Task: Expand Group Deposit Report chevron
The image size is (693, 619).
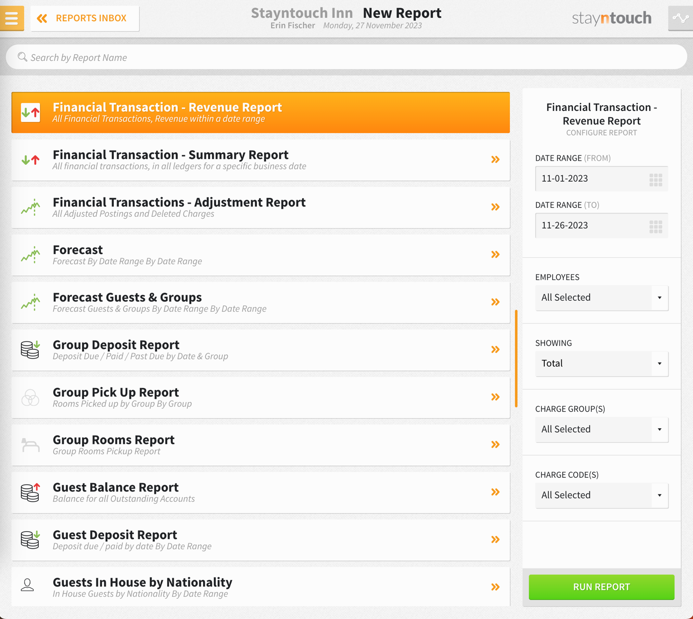Action: click(x=495, y=350)
